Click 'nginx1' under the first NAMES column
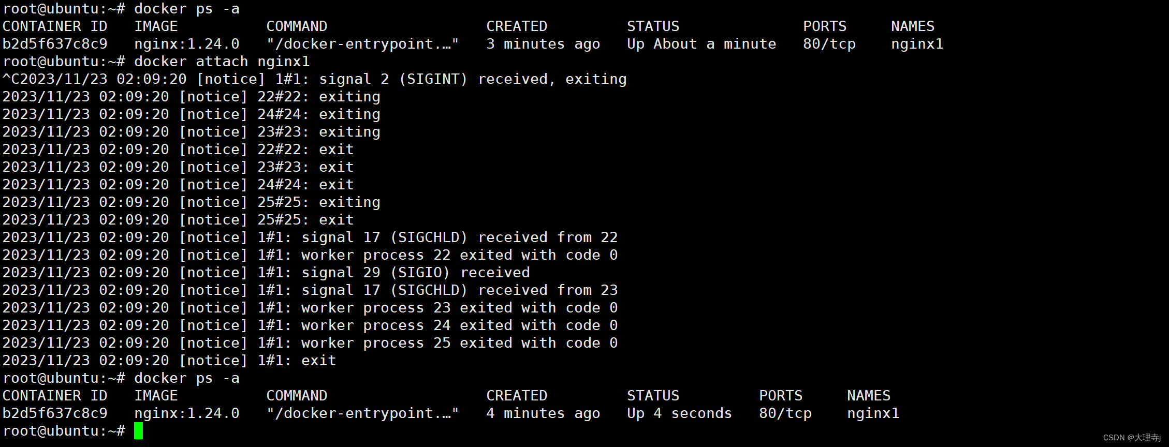 917,44
